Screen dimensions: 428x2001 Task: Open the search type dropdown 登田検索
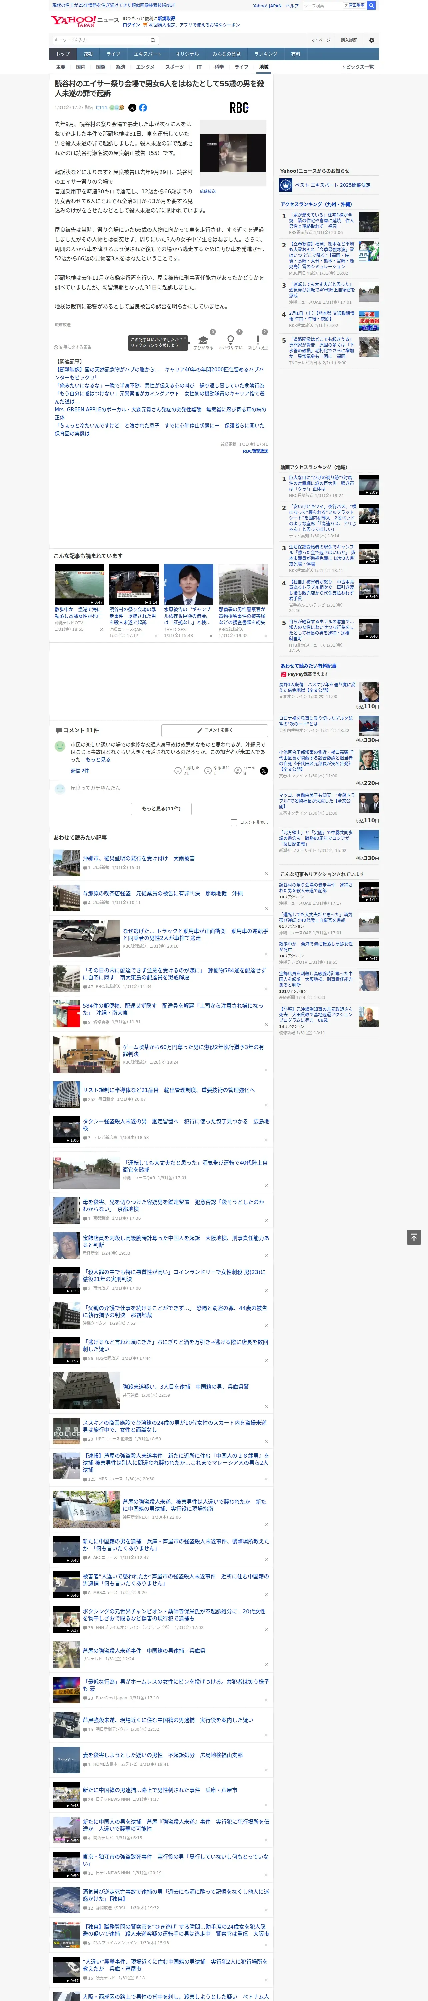point(355,5)
